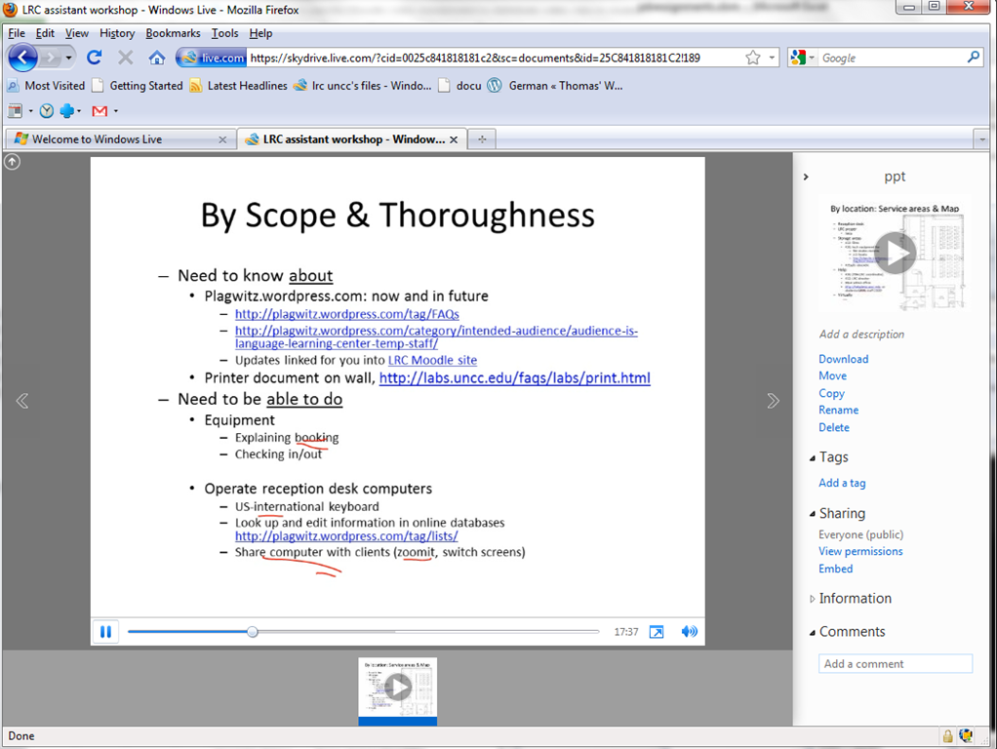Click the Download link
The width and height of the screenshot is (997, 749).
click(x=843, y=359)
